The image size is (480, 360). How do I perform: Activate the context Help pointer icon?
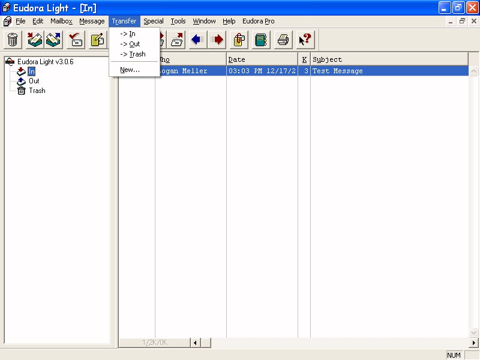pyautogui.click(x=305, y=40)
